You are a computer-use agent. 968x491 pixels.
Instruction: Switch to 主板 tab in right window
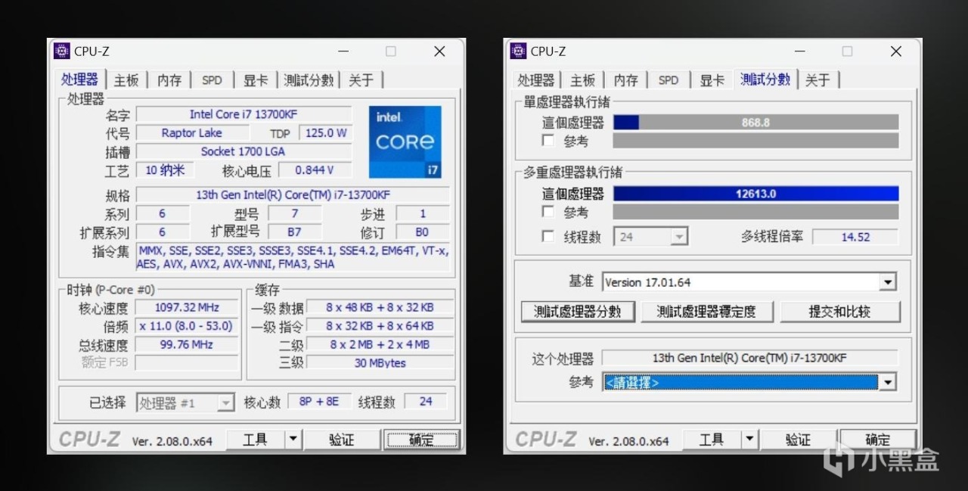pos(583,80)
